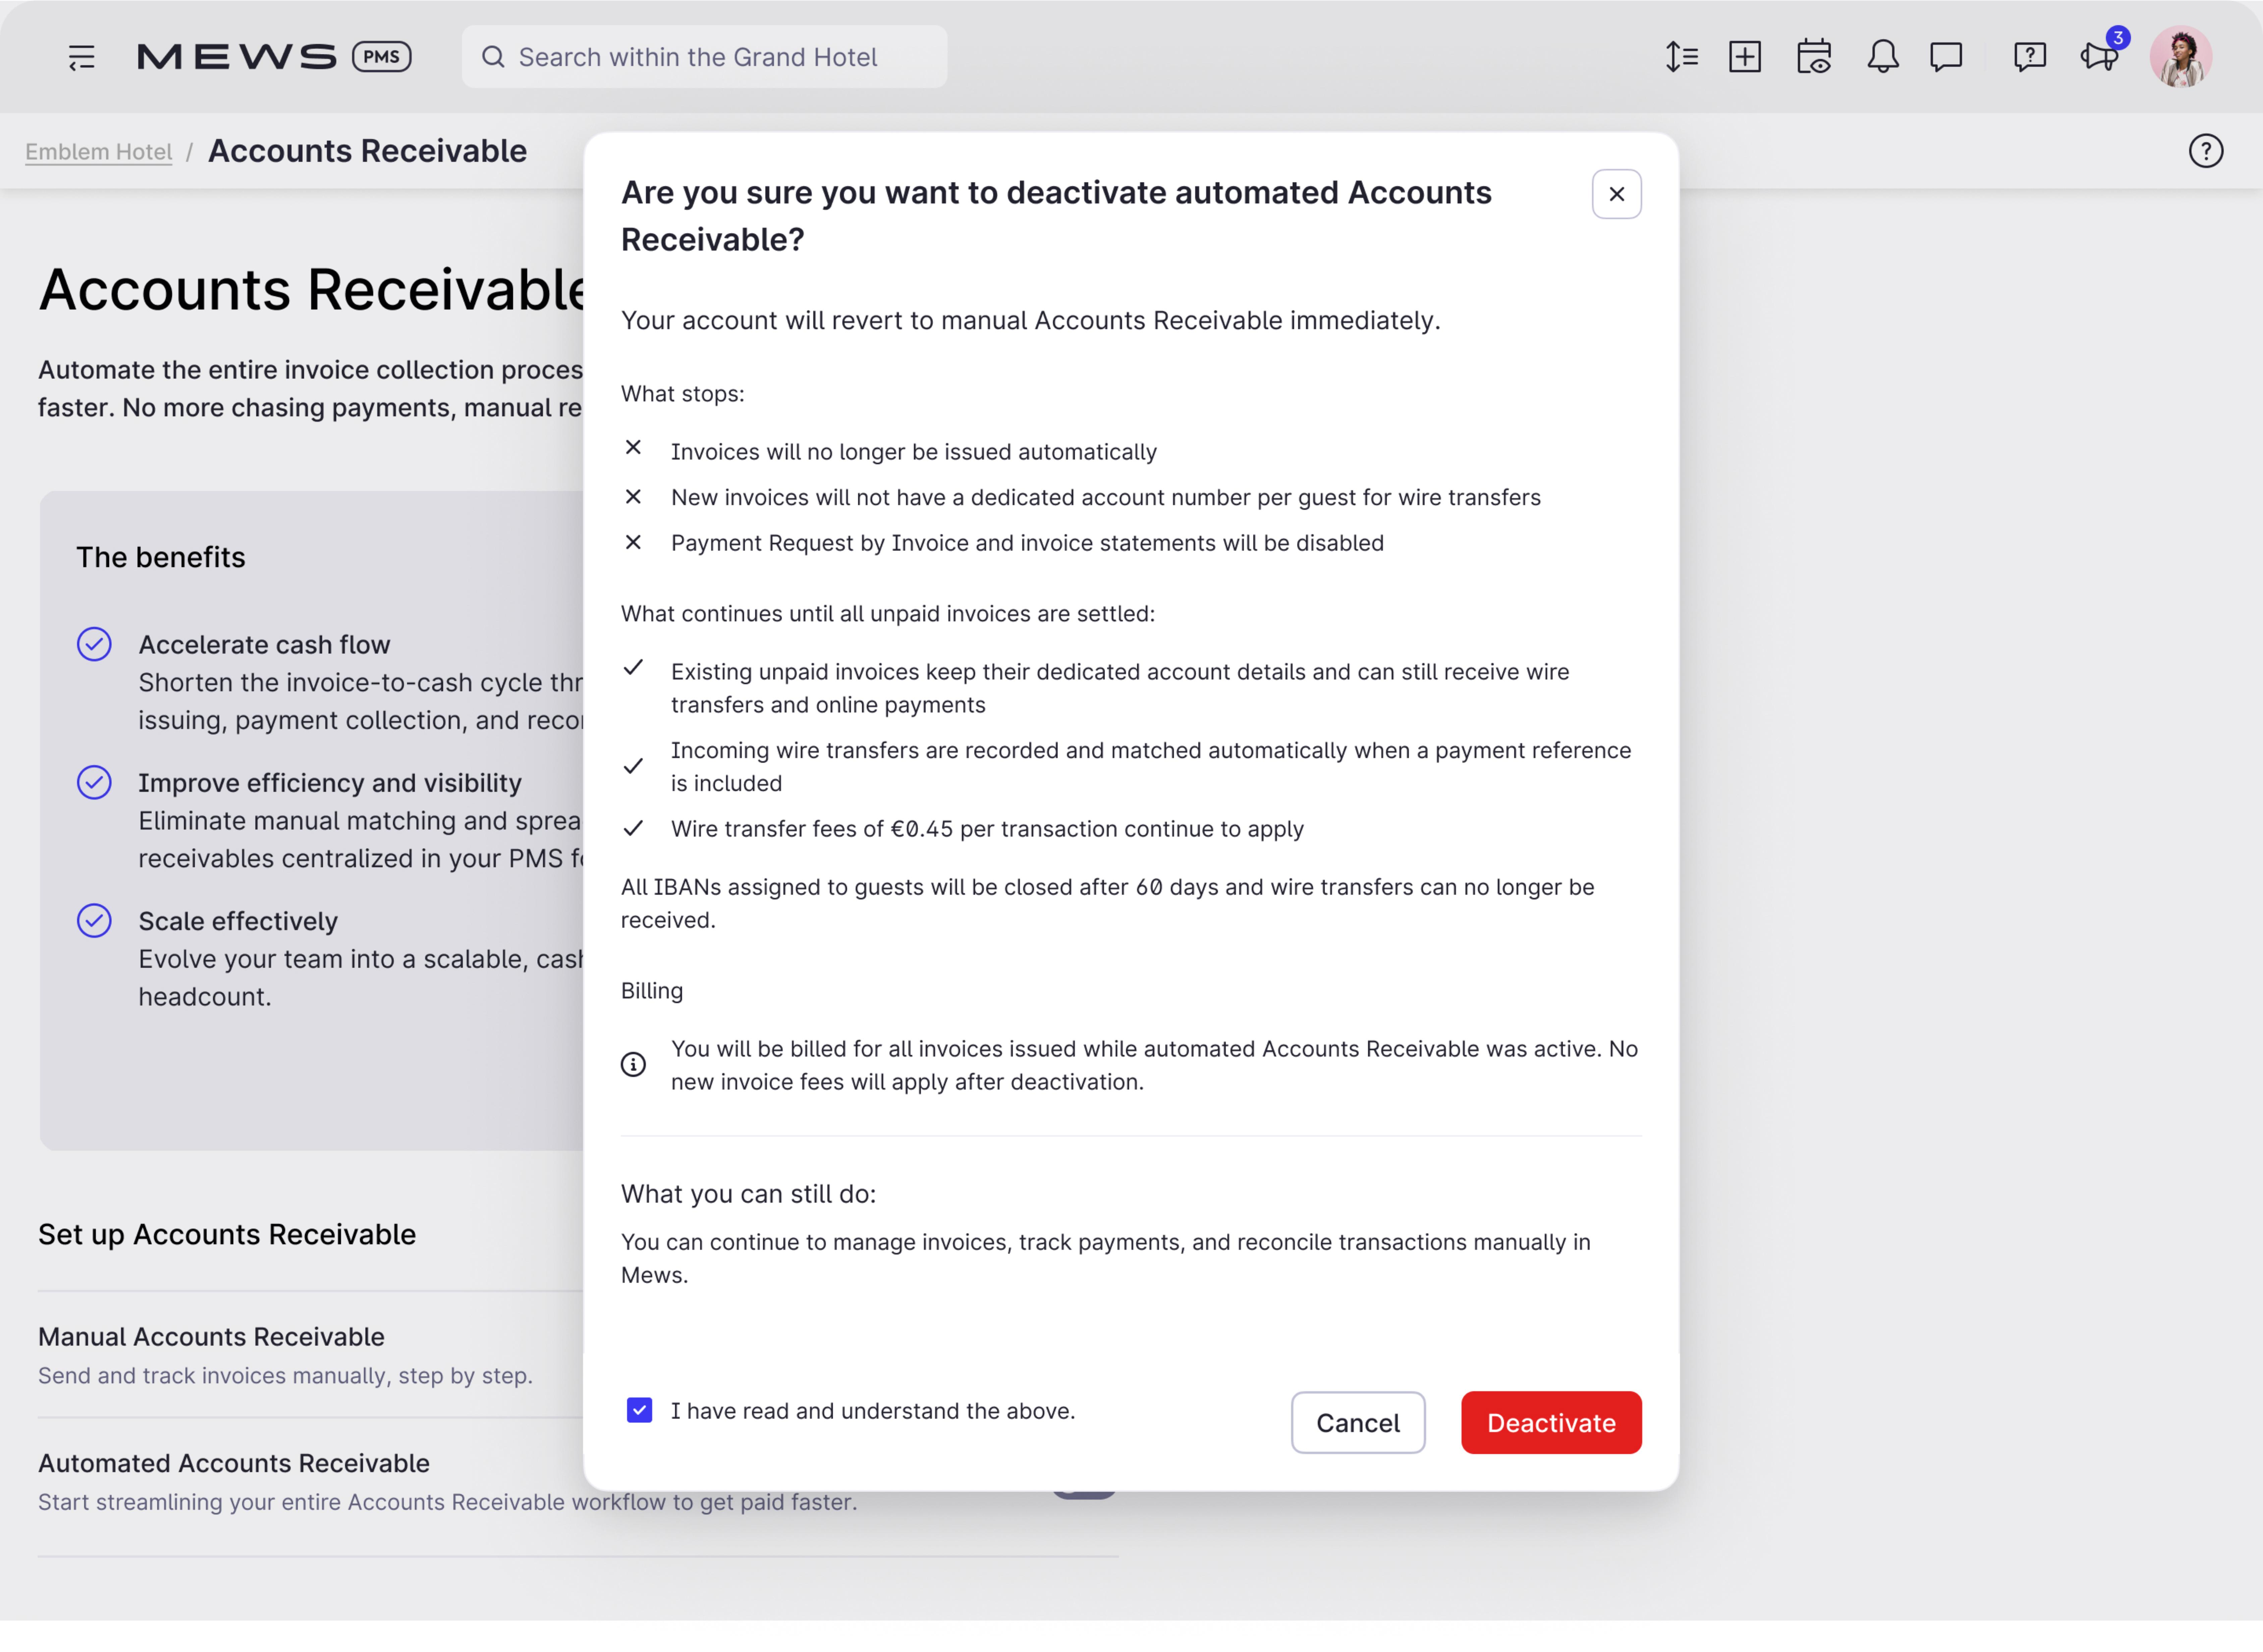Screen dimensions: 2263x1652
Task: Uncheck 'I have read and understand' checkbox
Action: click(639, 1410)
